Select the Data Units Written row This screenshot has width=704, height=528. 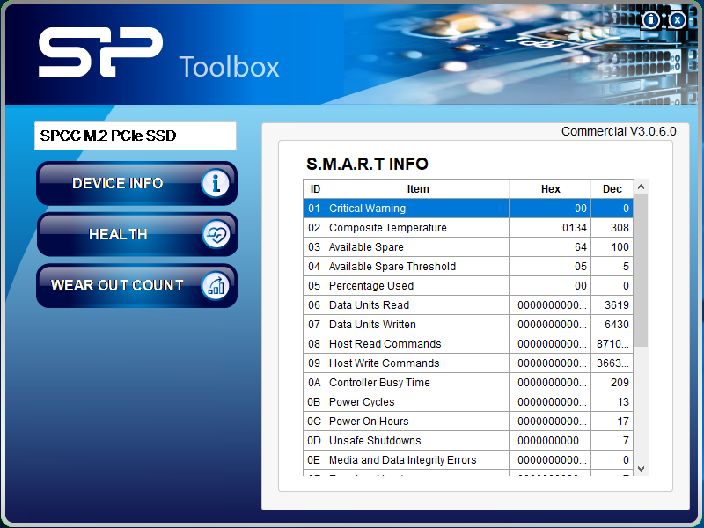tap(468, 324)
